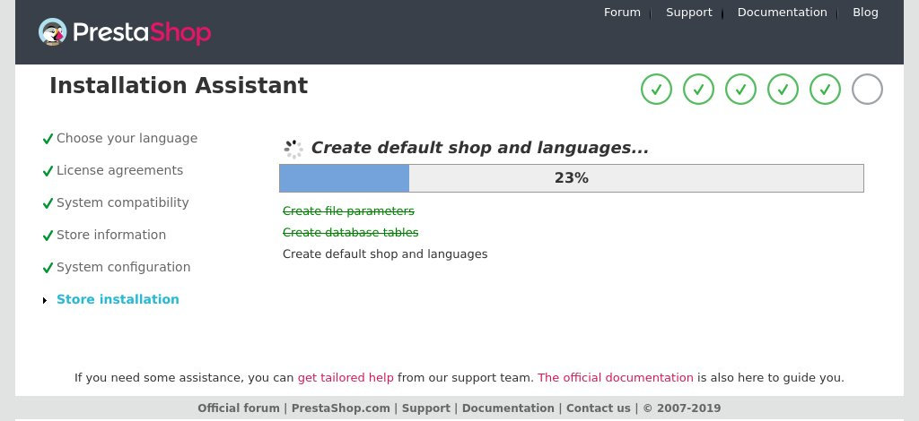
Task: Select the Store installation step
Action: (118, 299)
